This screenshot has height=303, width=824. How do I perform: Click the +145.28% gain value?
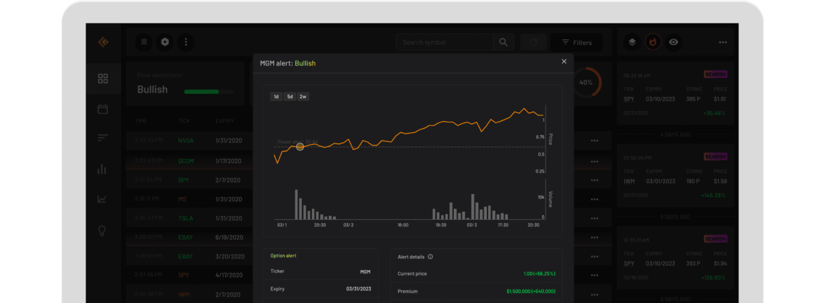click(x=713, y=195)
